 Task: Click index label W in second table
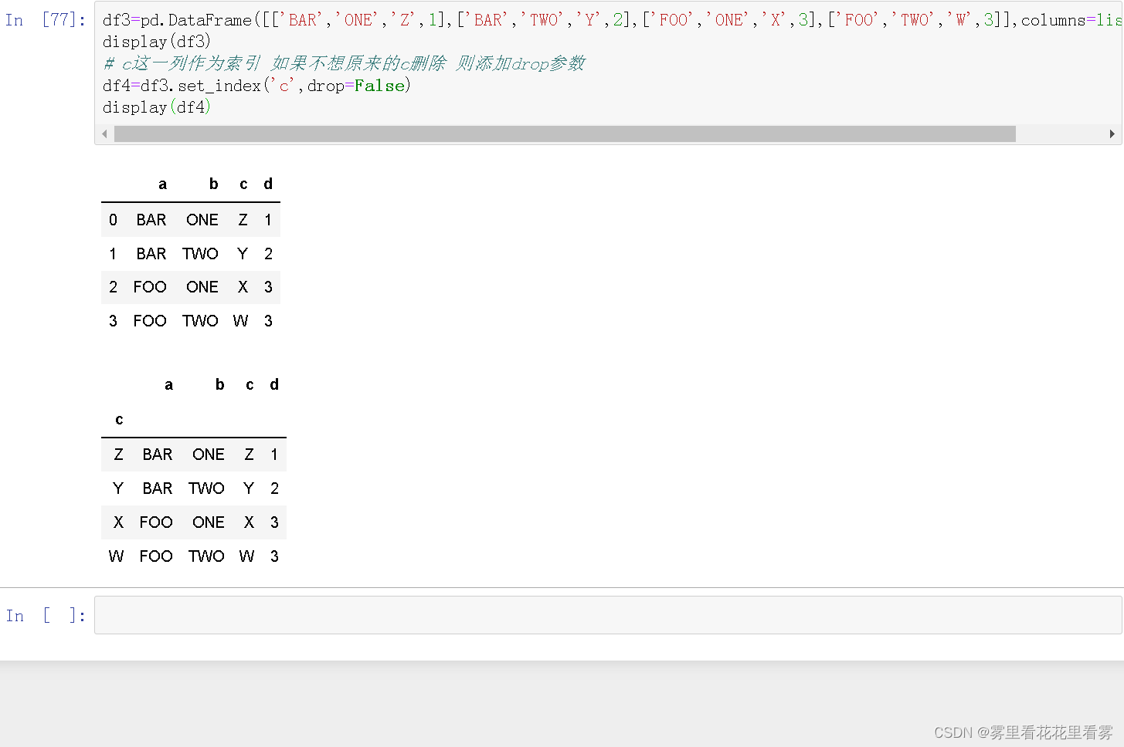coord(116,556)
